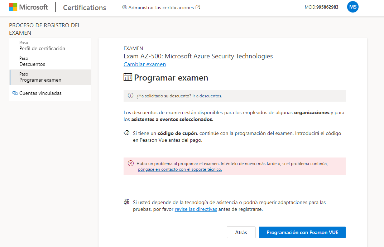
Task: Click the external link icon beside Administrar las certificaciones
Action: coord(198,8)
